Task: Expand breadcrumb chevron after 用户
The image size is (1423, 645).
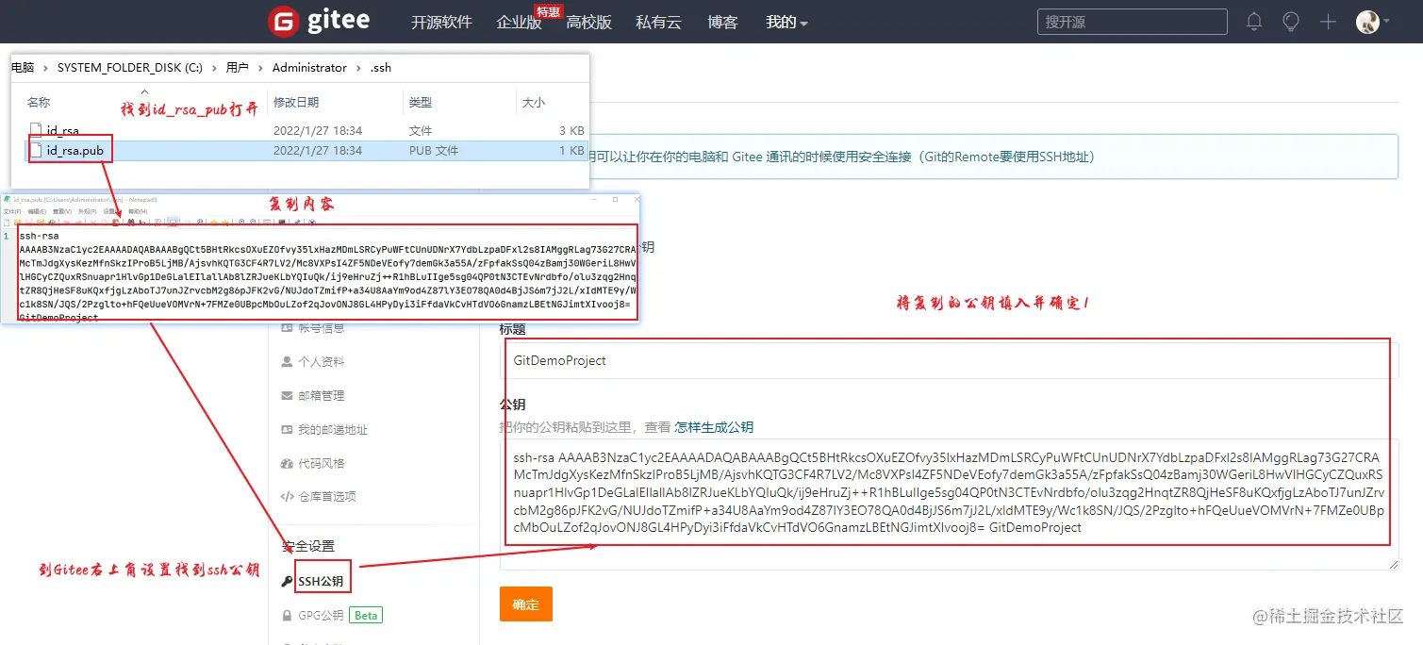Action: click(x=261, y=68)
